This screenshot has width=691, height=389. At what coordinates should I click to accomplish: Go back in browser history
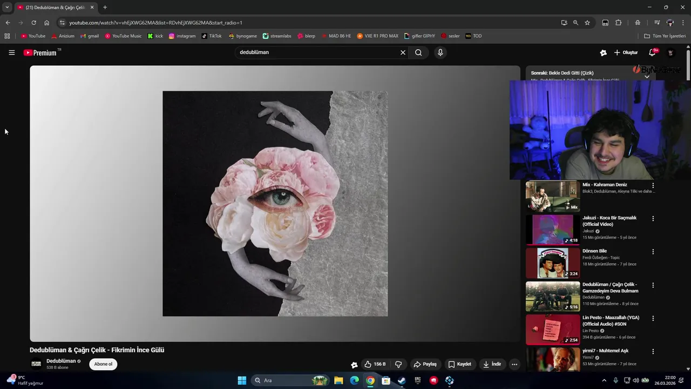[8, 23]
